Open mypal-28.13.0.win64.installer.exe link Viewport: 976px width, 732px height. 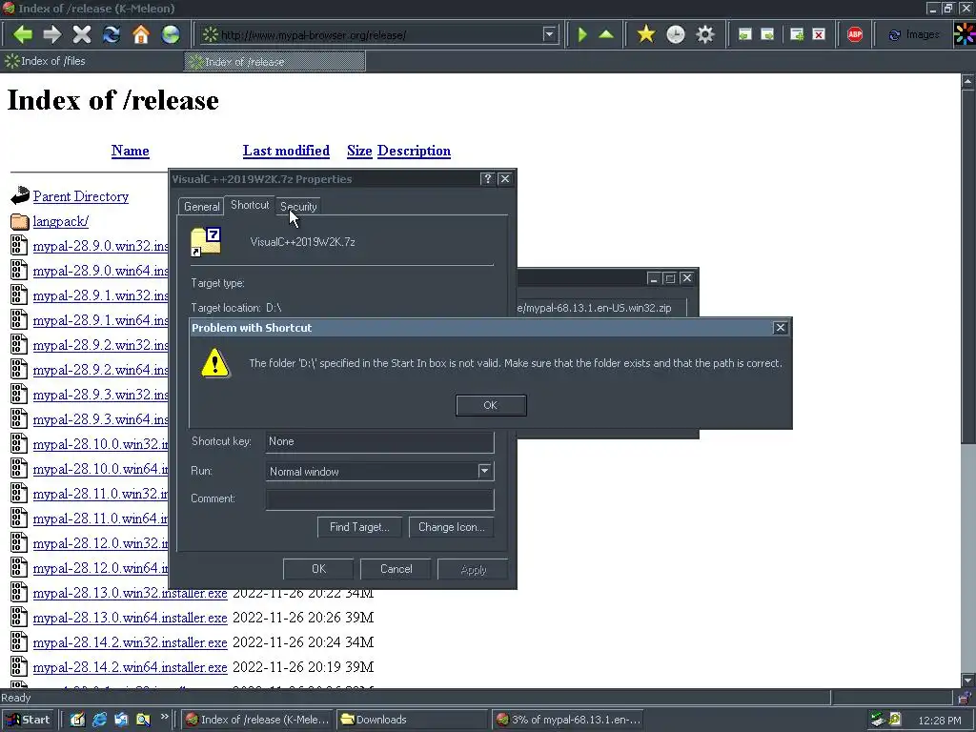(130, 618)
